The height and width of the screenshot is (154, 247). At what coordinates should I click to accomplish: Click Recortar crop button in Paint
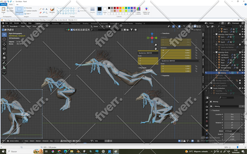tap(28, 8)
